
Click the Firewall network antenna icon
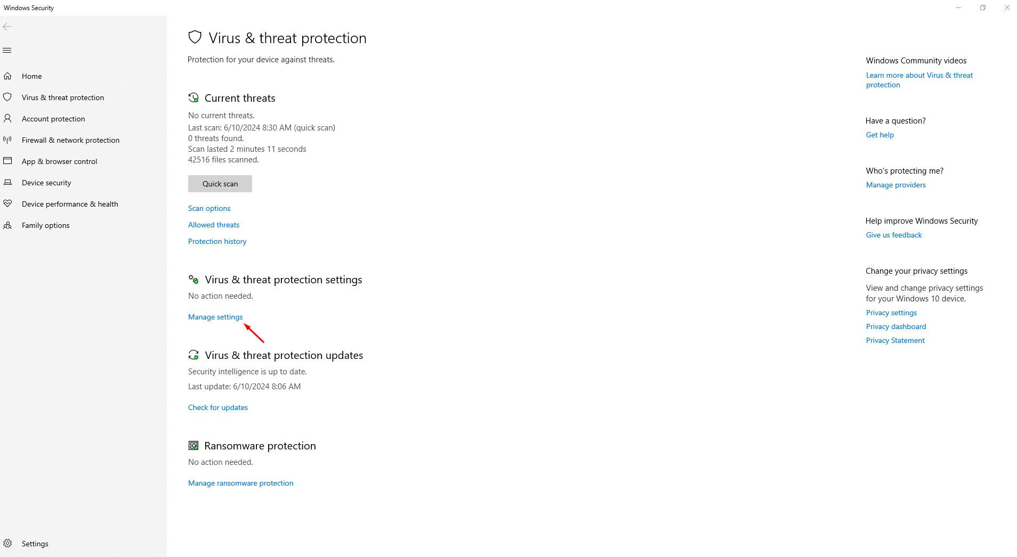point(7,140)
